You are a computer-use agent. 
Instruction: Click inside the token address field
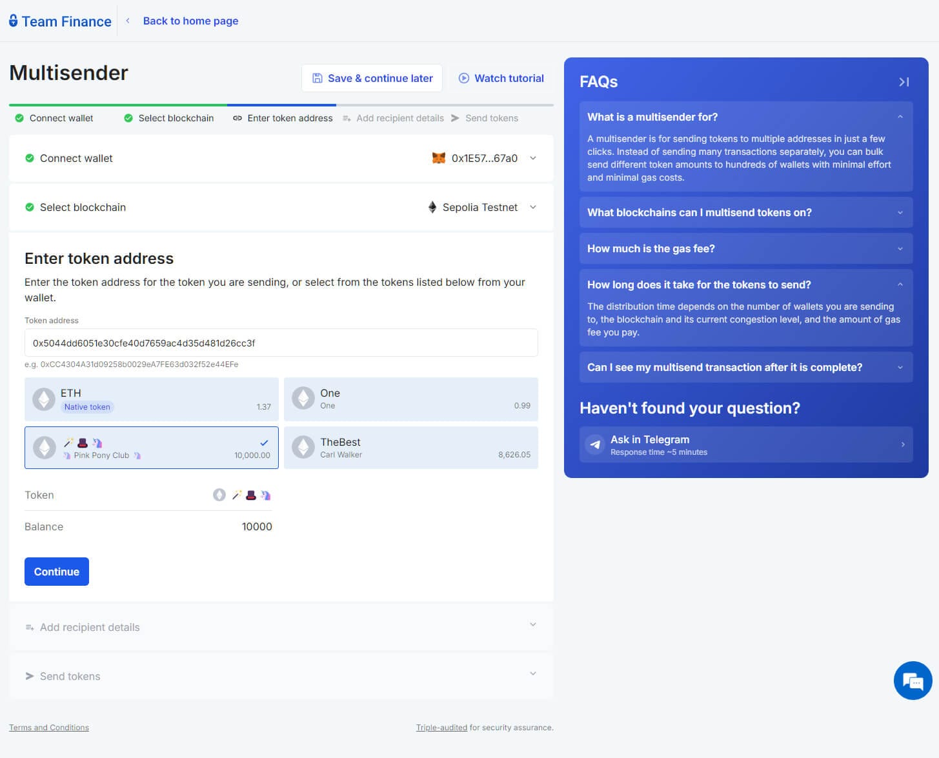pyautogui.click(x=281, y=343)
